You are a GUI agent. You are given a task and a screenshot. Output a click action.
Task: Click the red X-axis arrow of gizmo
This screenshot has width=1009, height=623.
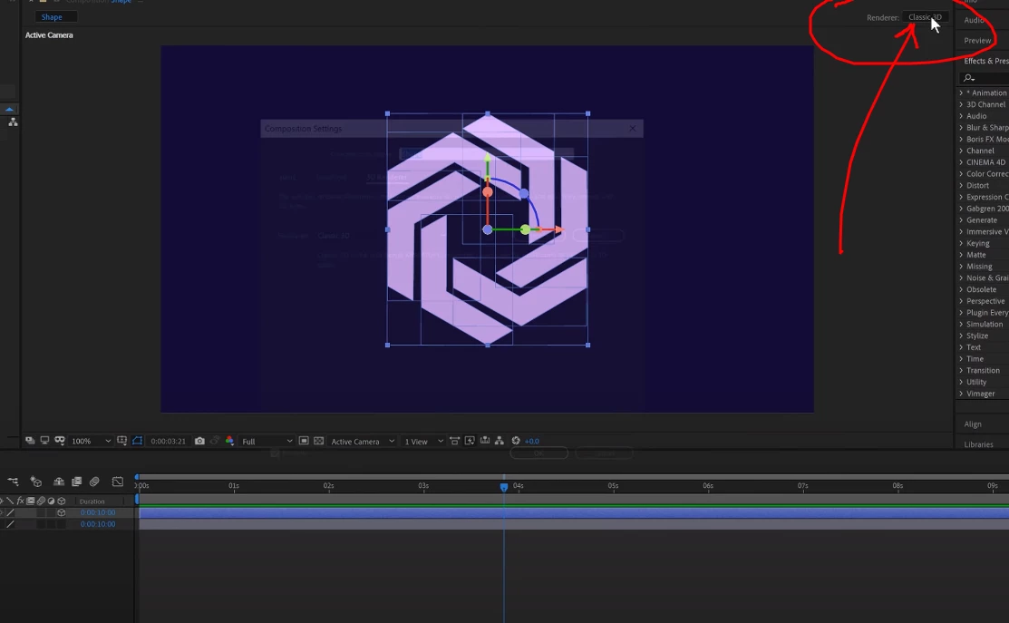[x=558, y=229]
